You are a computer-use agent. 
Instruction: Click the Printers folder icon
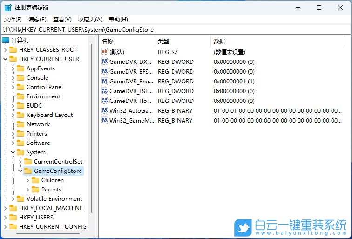(20, 134)
